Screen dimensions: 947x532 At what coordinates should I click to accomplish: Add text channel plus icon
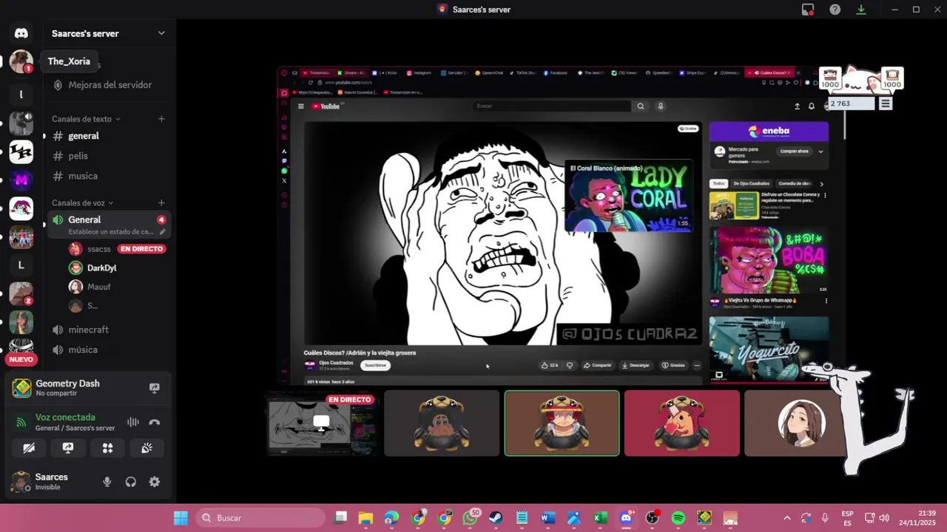click(161, 119)
